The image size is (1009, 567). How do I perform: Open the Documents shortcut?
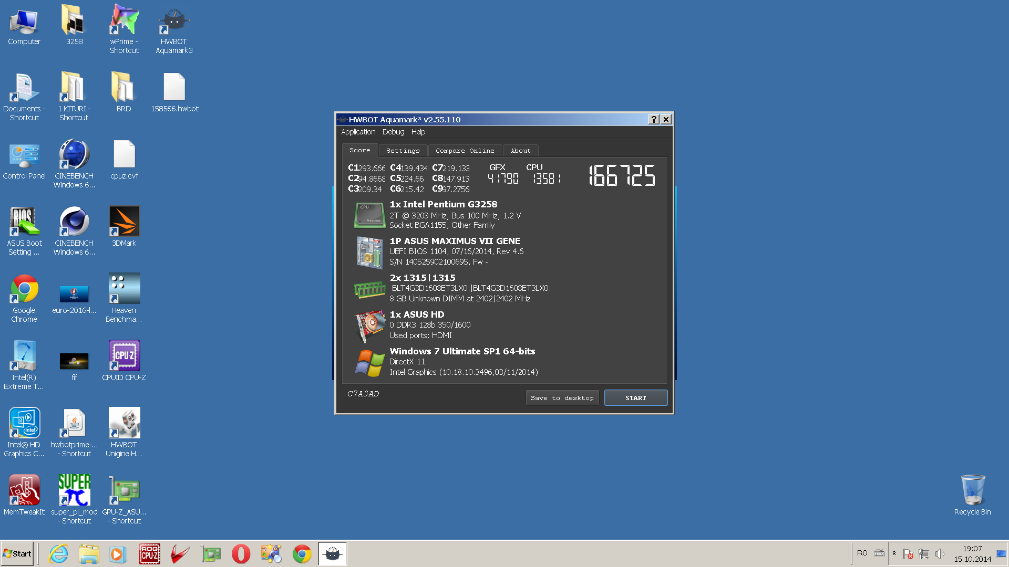point(24,97)
